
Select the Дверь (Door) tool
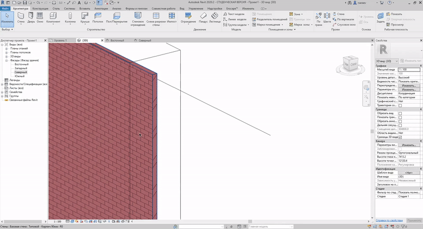[31, 18]
